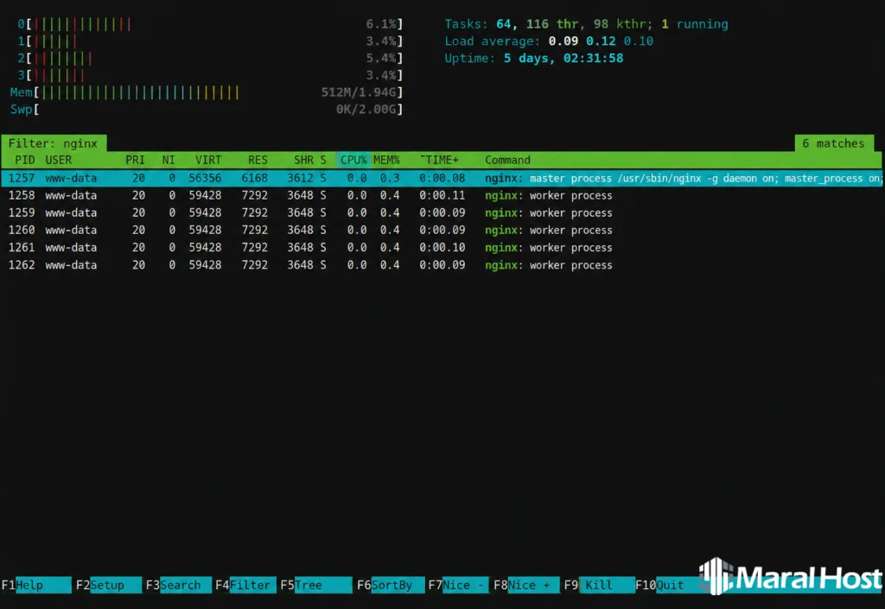Sort by RES column header
Image resolution: width=885 pixels, height=609 pixels.
pos(258,160)
